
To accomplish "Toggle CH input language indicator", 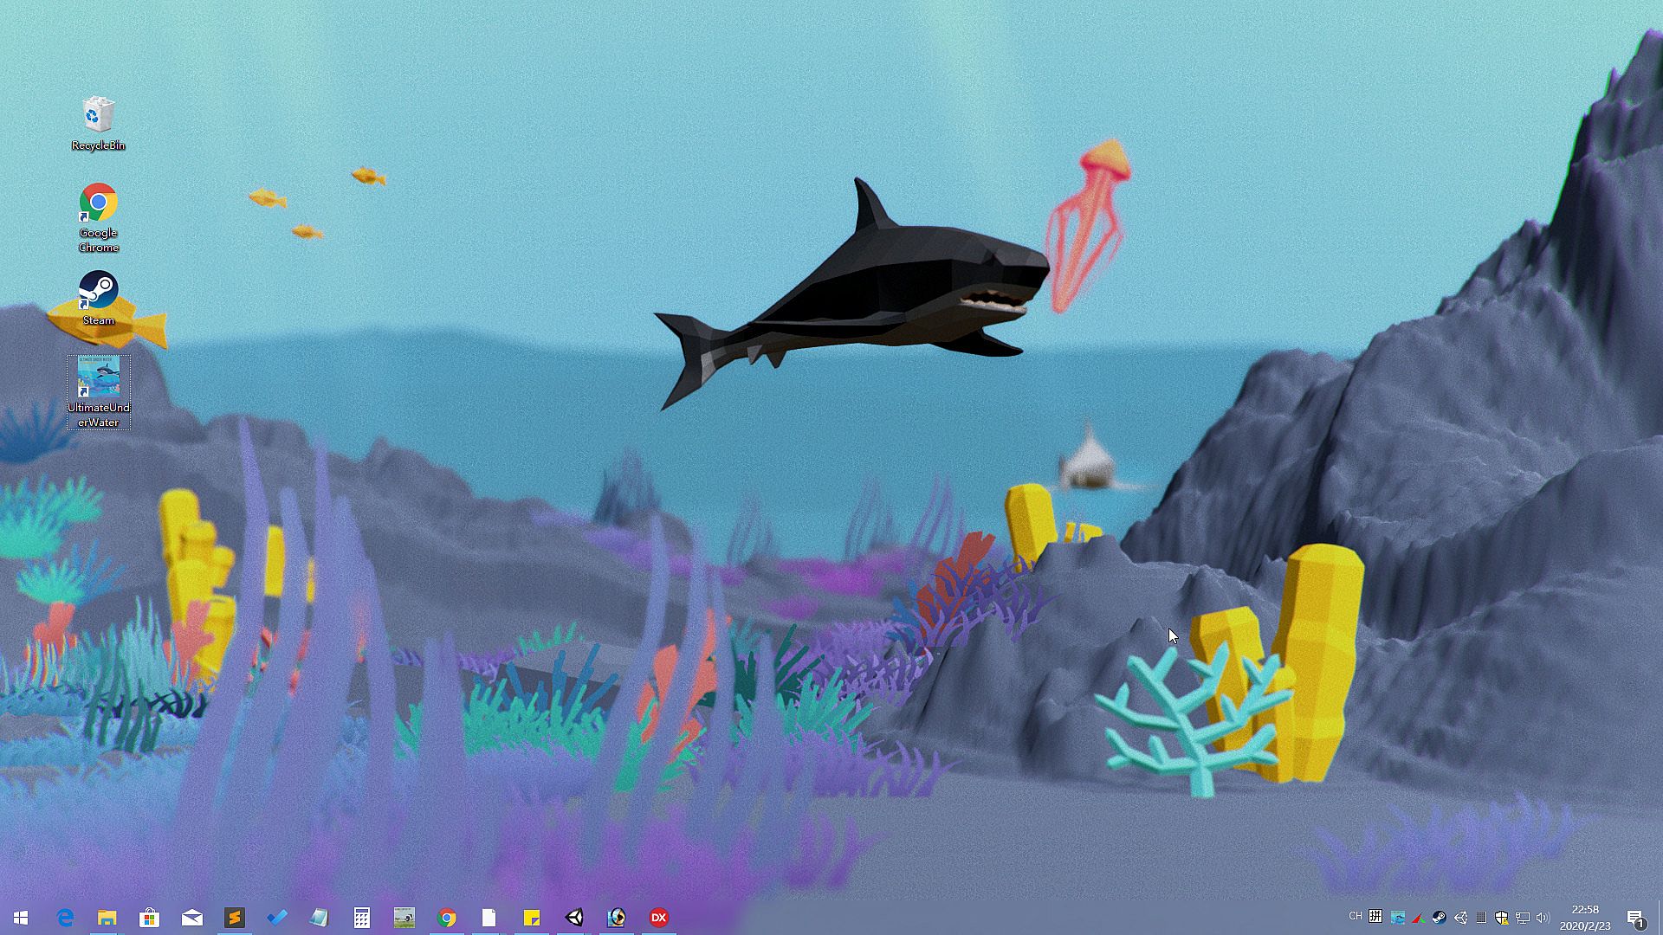I will coord(1356,916).
